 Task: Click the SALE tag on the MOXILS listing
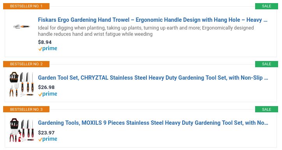(266, 109)
